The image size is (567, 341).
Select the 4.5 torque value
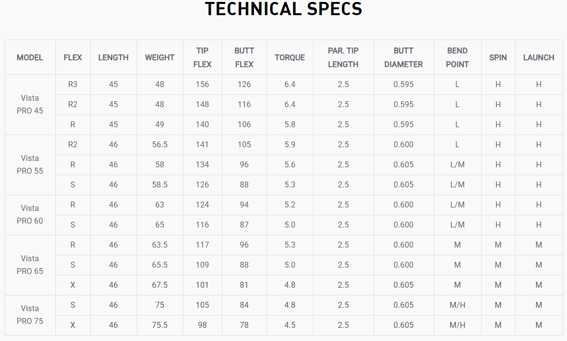point(290,325)
